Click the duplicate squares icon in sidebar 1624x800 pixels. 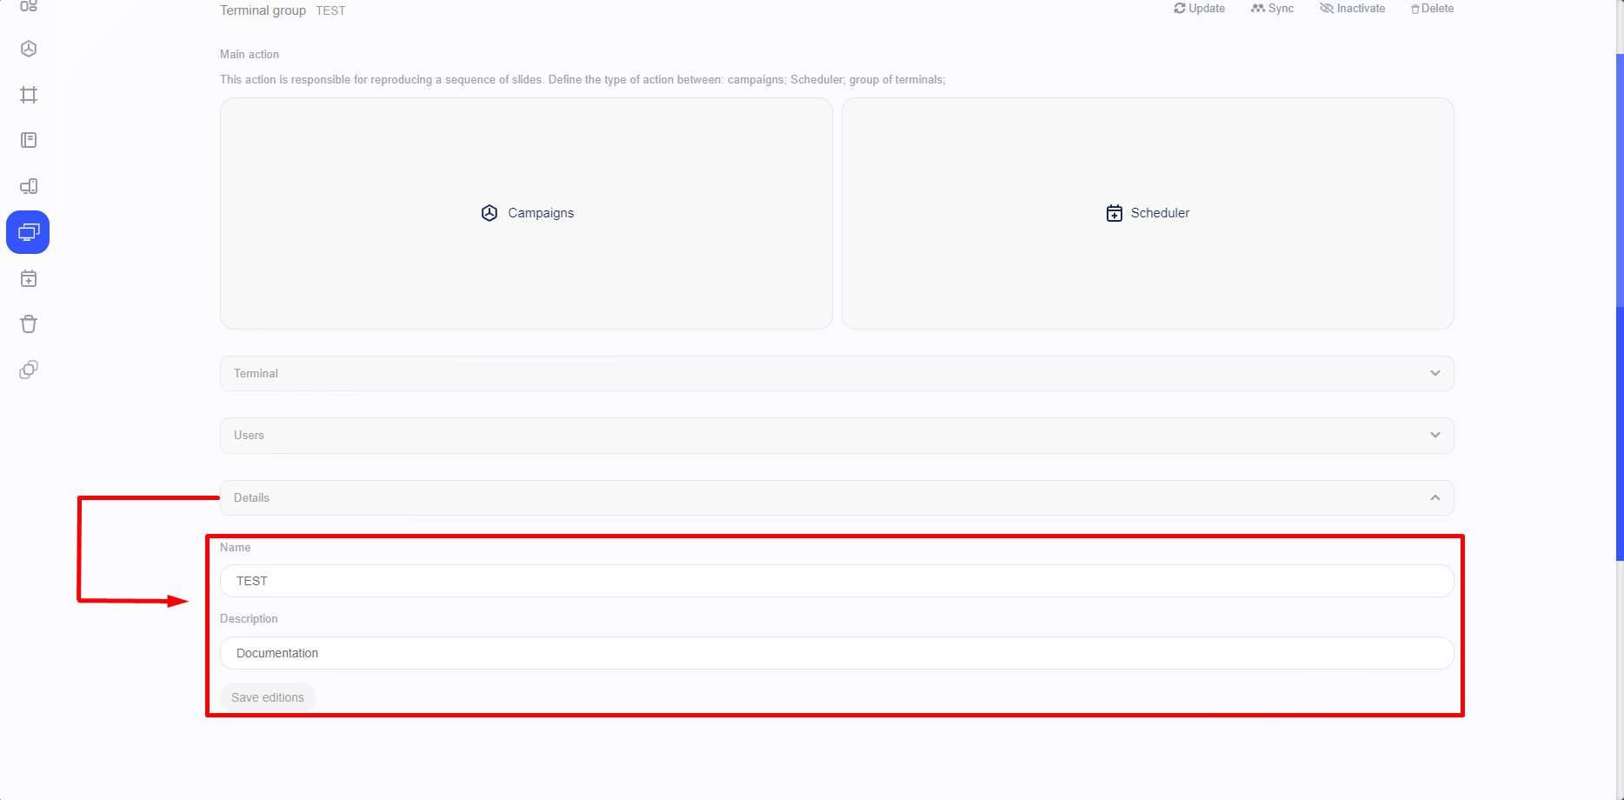[29, 370]
